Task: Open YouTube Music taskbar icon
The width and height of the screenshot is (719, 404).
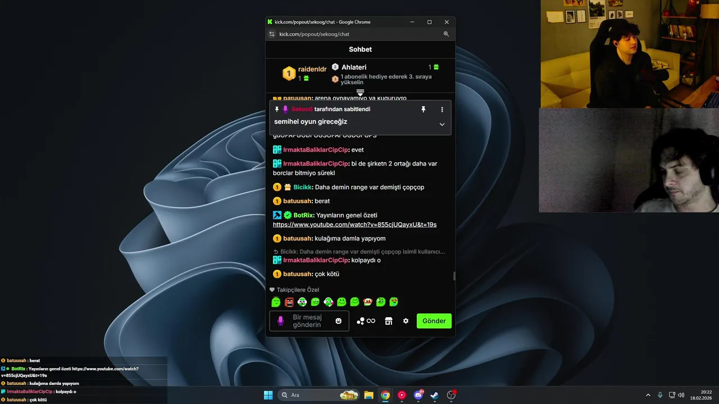Action: click(402, 395)
